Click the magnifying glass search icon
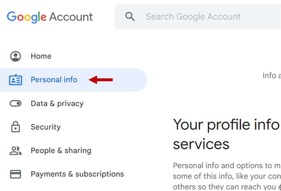The width and height of the screenshot is (281, 191). point(130,17)
